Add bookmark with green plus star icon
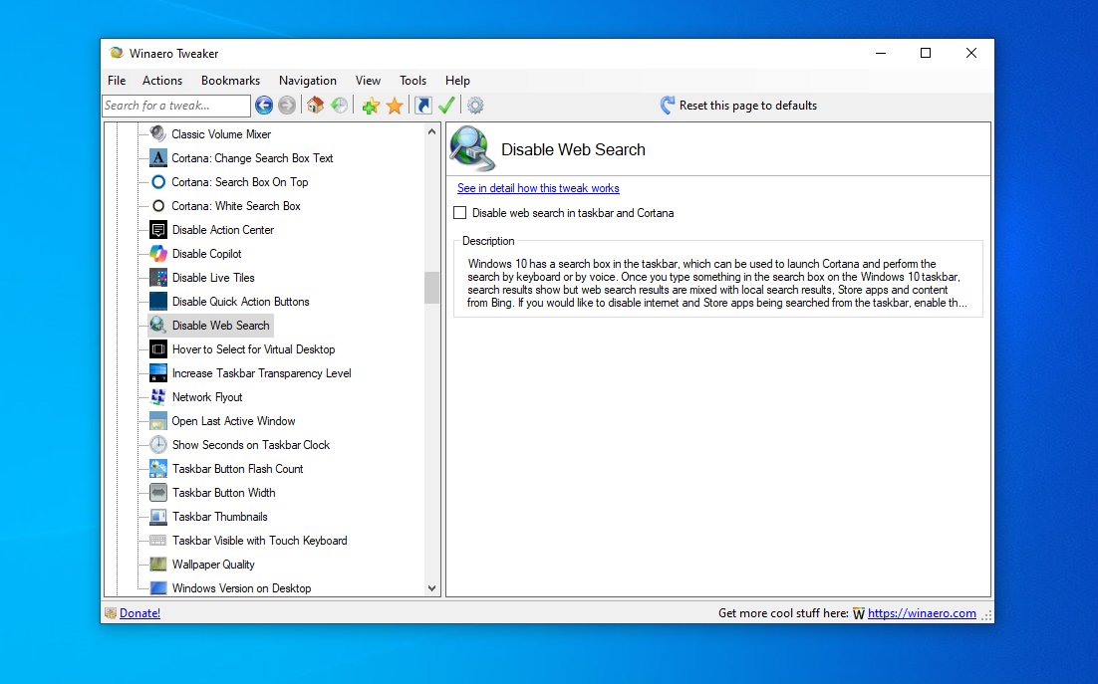Viewport: 1098px width, 684px height. [371, 106]
